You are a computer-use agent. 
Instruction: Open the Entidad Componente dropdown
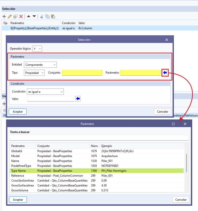[x=40, y=64]
